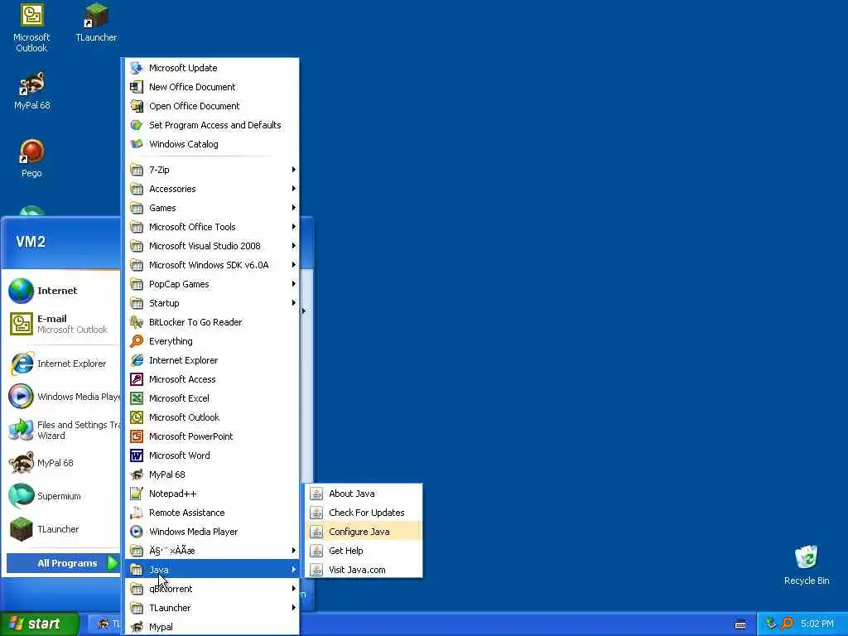848x636 pixels.
Task: Launch Microsoft Outlook from All Programs list
Action: point(211,417)
